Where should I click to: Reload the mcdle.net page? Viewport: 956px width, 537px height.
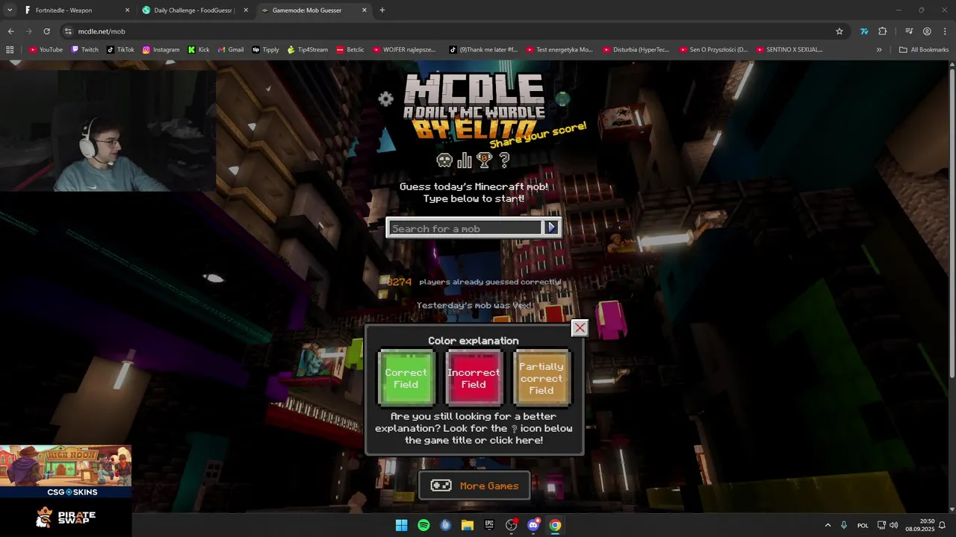(46, 31)
